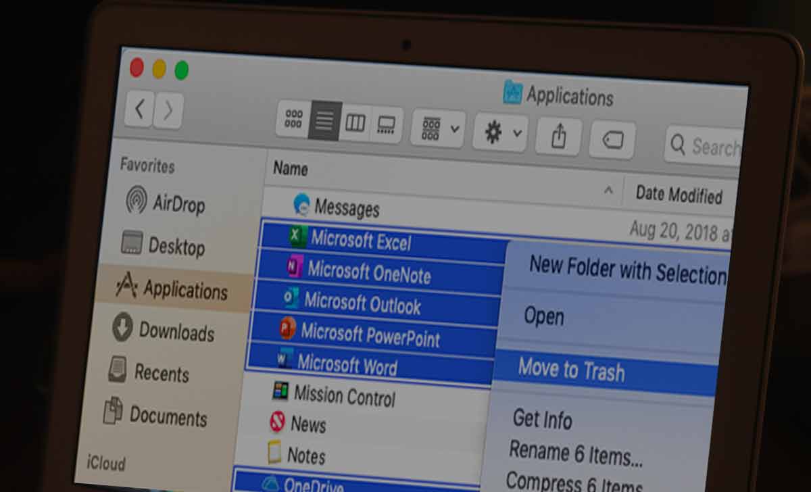Select the Microsoft PowerPoint row
The width and height of the screenshot is (811, 492).
373,335
